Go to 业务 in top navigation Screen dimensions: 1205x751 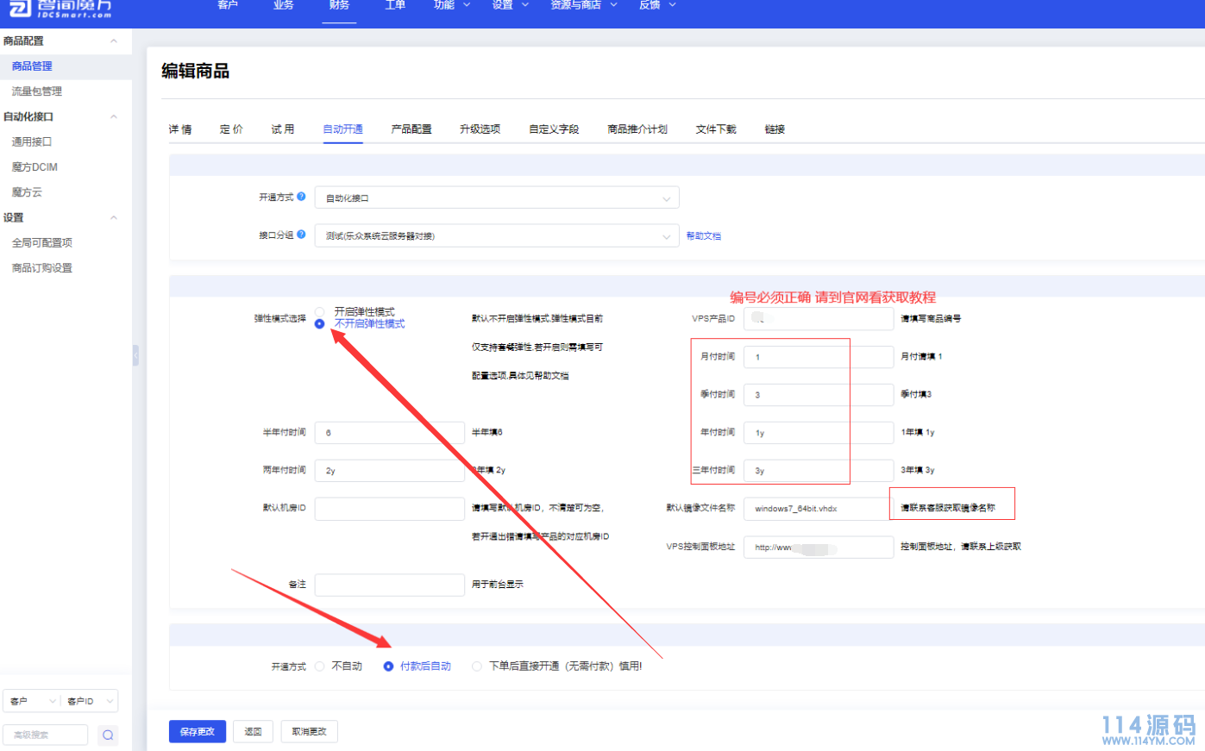[283, 5]
